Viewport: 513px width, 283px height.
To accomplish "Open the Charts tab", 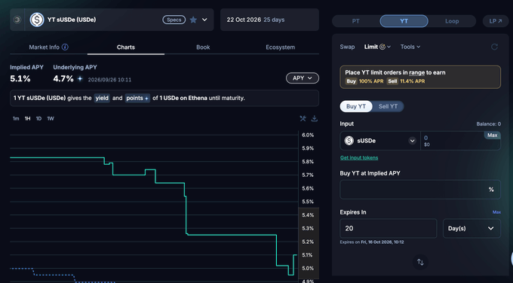I will click(x=126, y=47).
